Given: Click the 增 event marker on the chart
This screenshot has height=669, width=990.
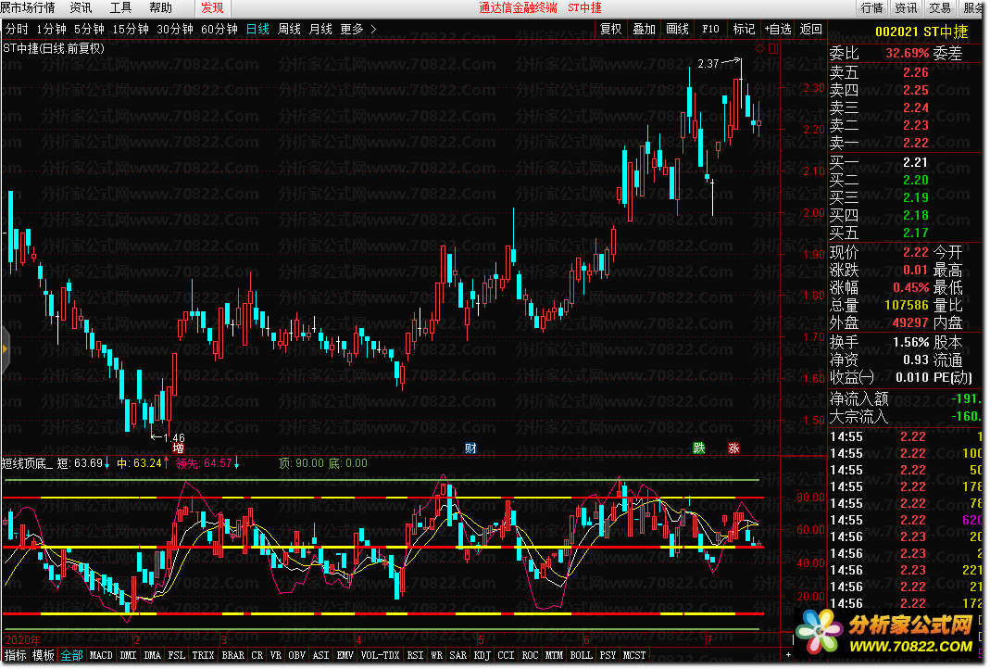Looking at the screenshot, I should point(179,448).
